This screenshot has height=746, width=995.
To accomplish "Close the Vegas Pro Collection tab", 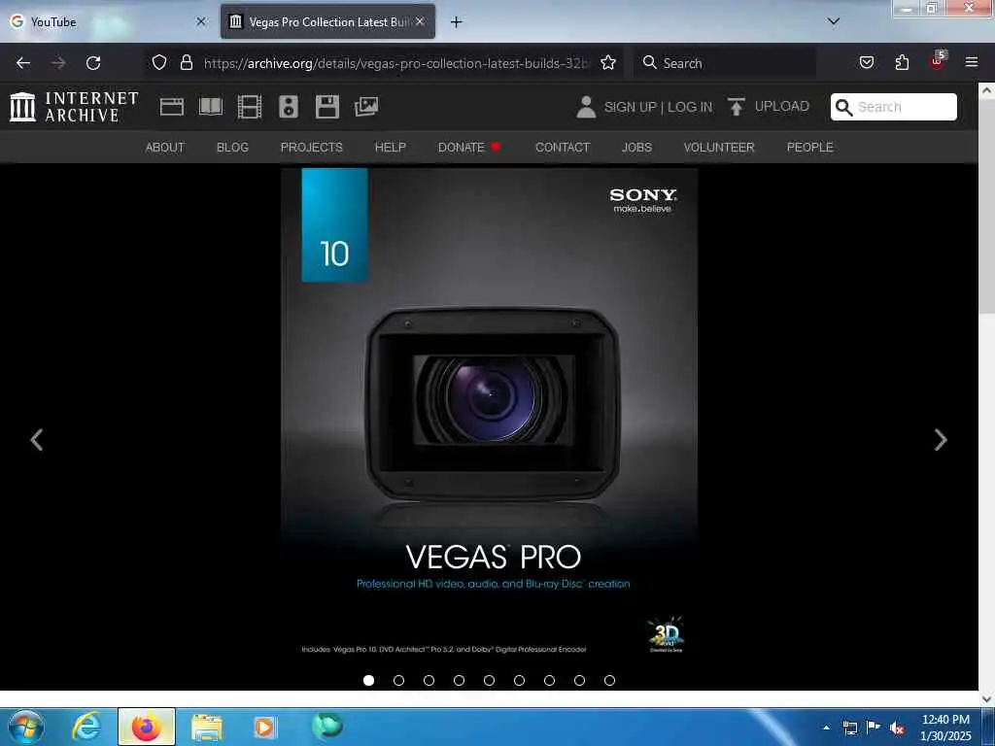I will tap(420, 21).
